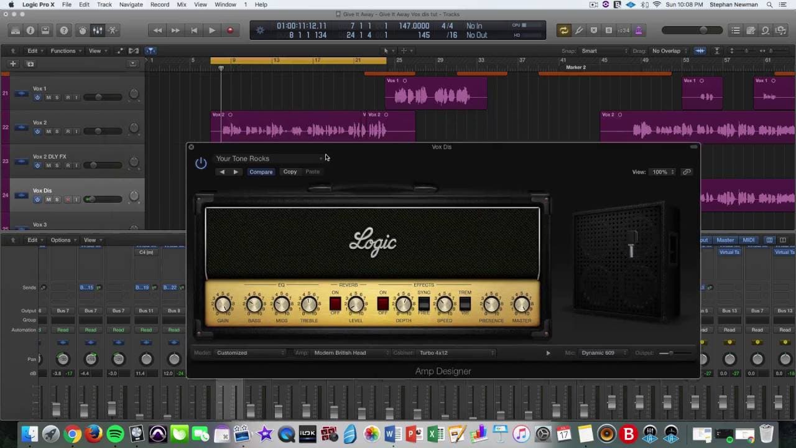Click the red Record button
The width and height of the screenshot is (796, 448).
click(230, 30)
